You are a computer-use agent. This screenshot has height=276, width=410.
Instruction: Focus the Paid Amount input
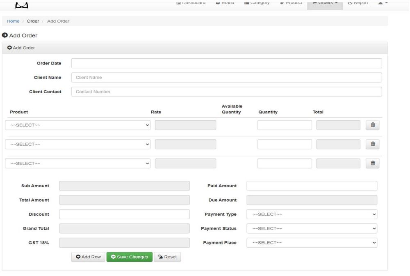tap(312, 186)
